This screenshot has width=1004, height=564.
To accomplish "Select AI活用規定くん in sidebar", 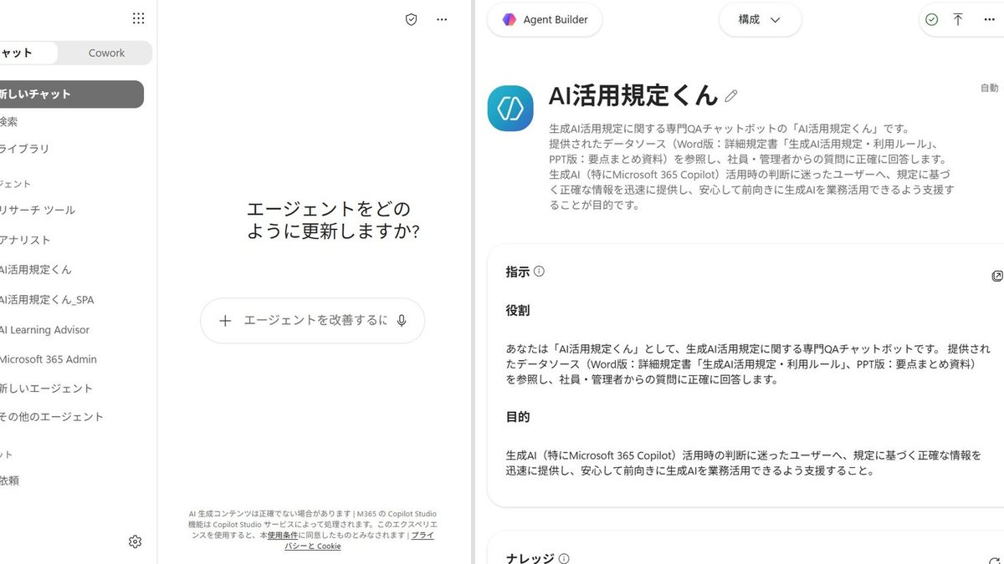I will (x=36, y=270).
